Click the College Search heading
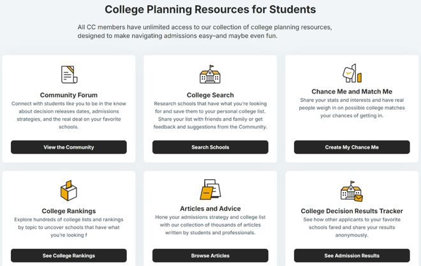The height and width of the screenshot is (266, 421). [x=211, y=95]
